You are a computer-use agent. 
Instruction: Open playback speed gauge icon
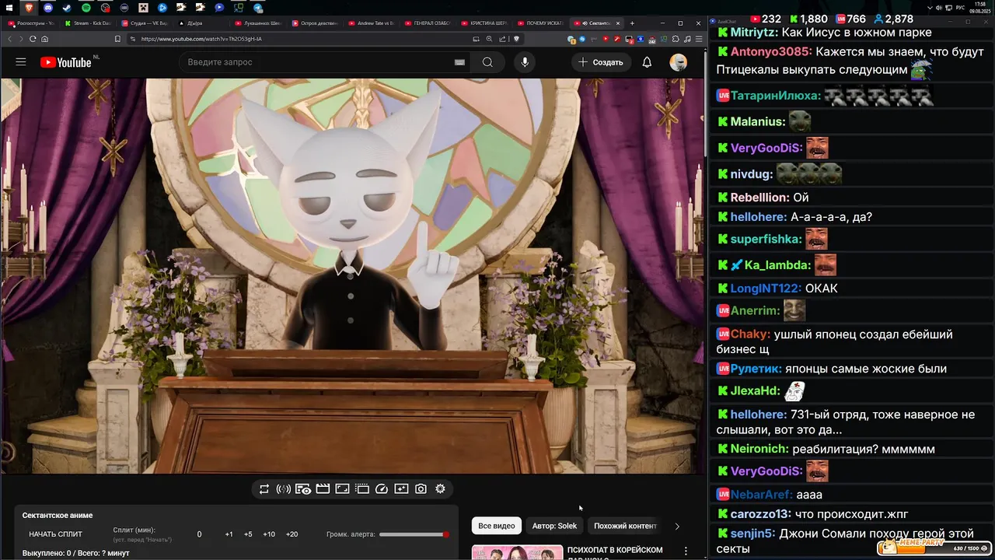[382, 488]
